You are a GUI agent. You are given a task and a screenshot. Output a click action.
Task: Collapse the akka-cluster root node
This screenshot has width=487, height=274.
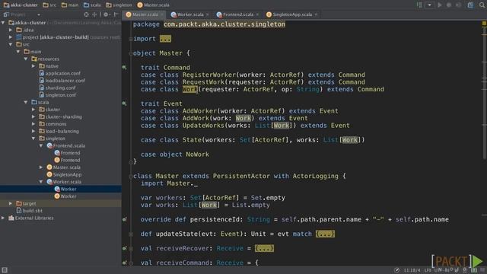(x=3, y=23)
